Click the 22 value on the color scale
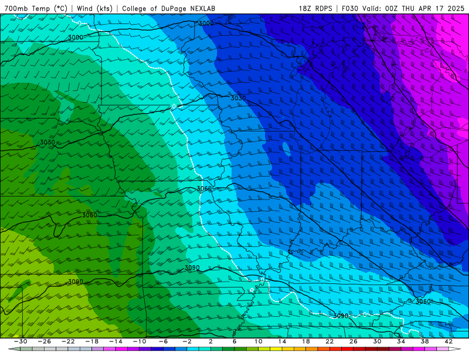This screenshot has height=352, width=469. (x=329, y=341)
